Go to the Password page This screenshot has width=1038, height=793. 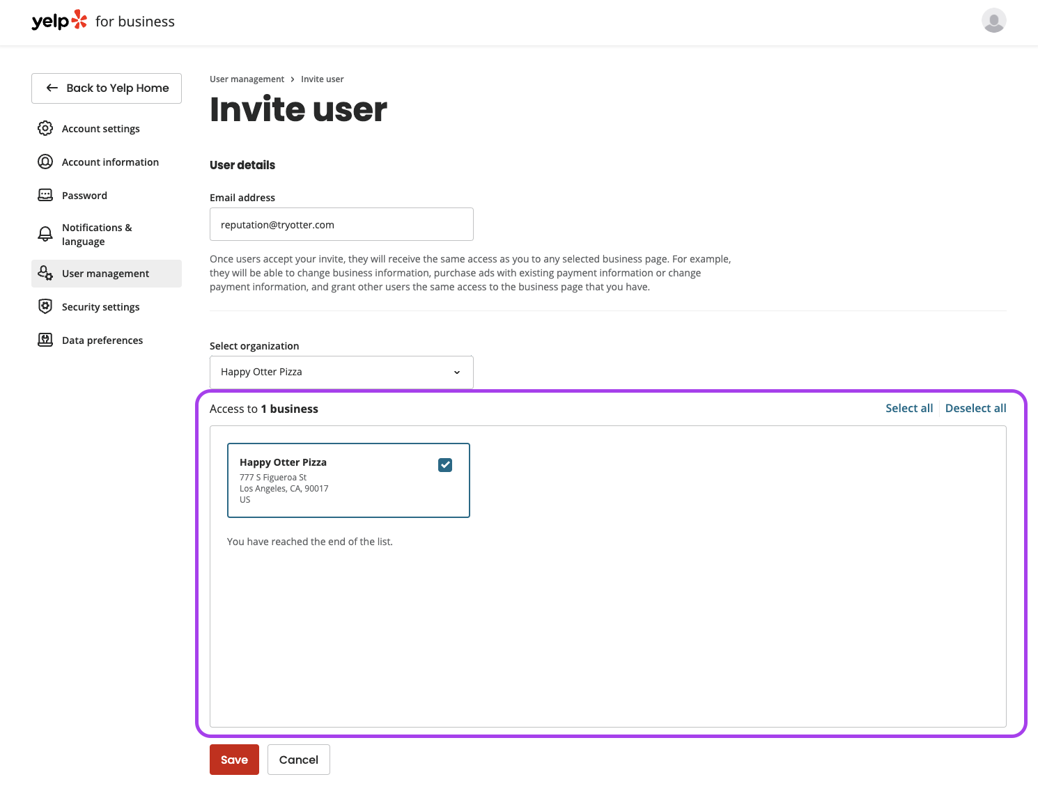pyautogui.click(x=107, y=196)
